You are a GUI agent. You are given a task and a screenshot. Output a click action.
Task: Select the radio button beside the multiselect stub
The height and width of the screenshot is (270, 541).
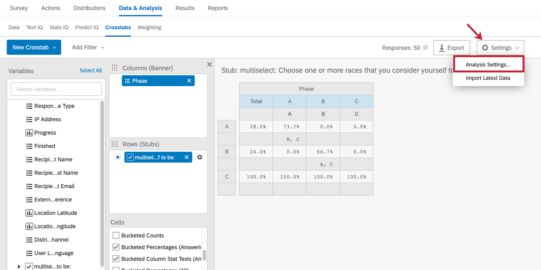point(118,157)
